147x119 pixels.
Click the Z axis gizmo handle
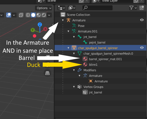tap(40, 25)
